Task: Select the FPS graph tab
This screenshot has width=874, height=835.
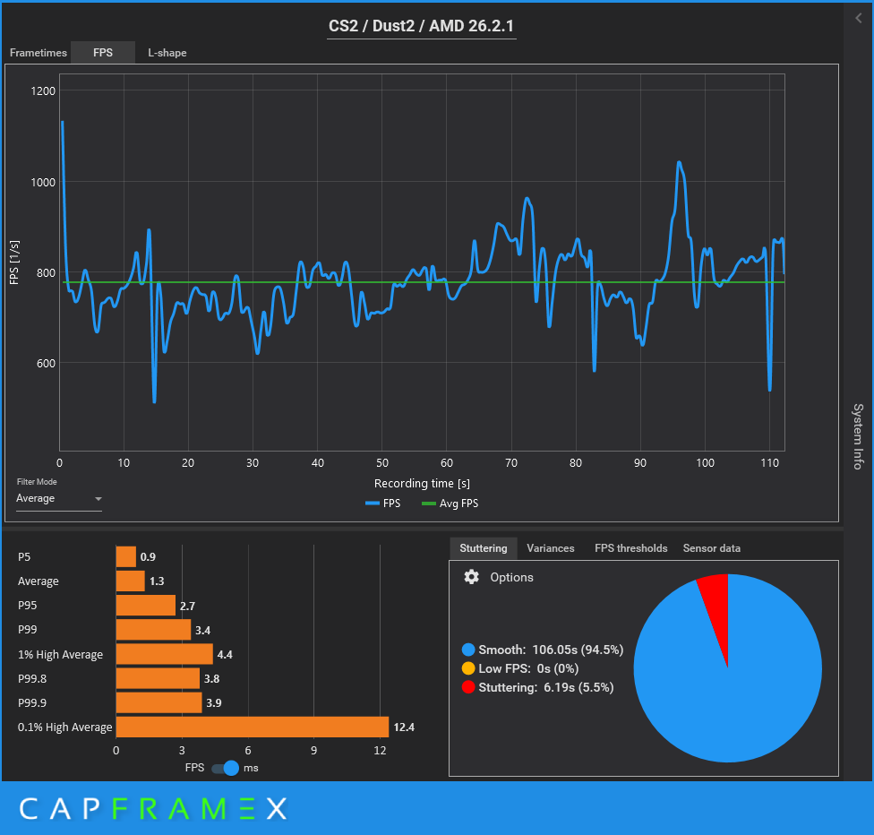Action: click(x=103, y=53)
